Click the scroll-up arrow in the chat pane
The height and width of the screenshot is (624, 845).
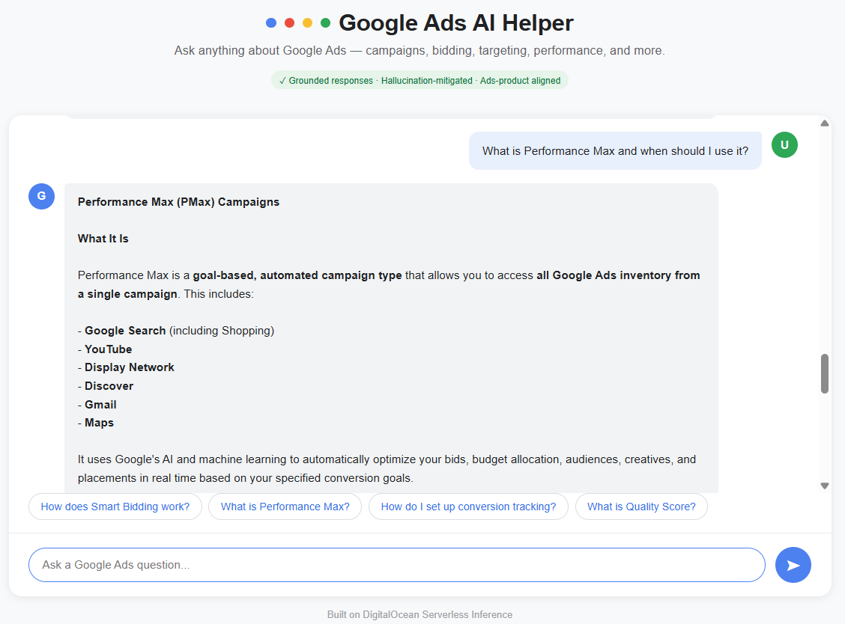(825, 123)
